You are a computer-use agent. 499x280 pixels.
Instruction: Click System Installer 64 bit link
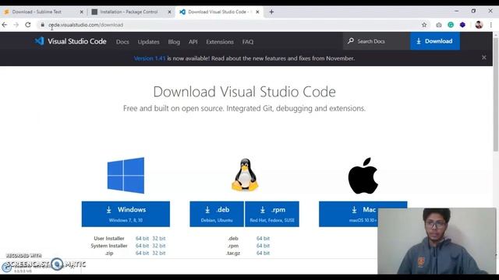142,246
